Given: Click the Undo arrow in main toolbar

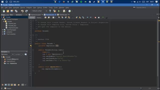Looking at the screenshot, I should pos(22,11).
